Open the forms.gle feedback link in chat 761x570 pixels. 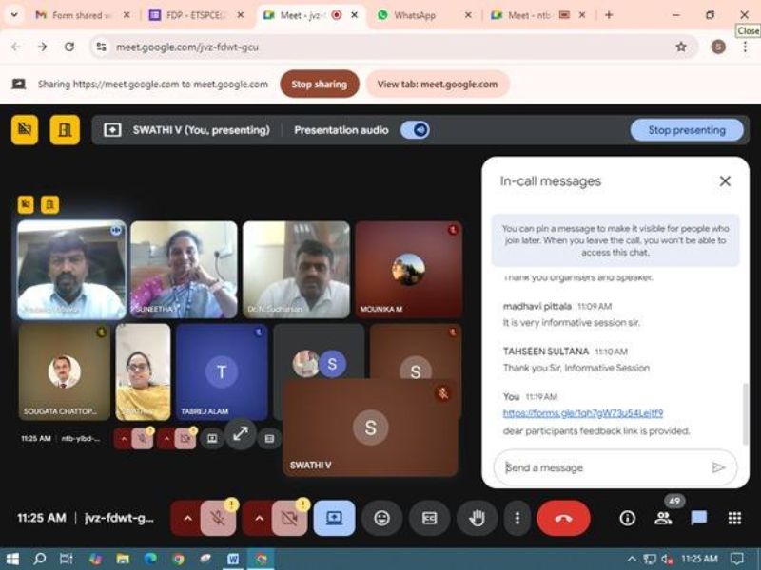point(582,413)
